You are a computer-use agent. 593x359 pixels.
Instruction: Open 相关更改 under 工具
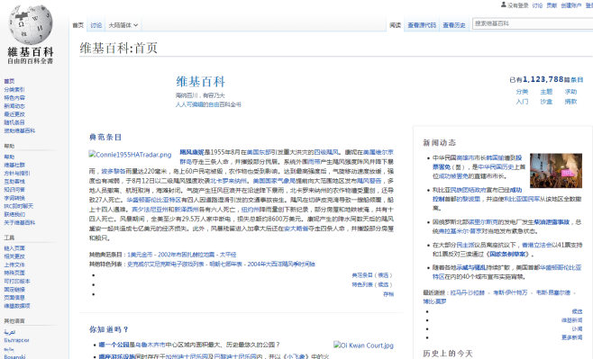(14, 256)
